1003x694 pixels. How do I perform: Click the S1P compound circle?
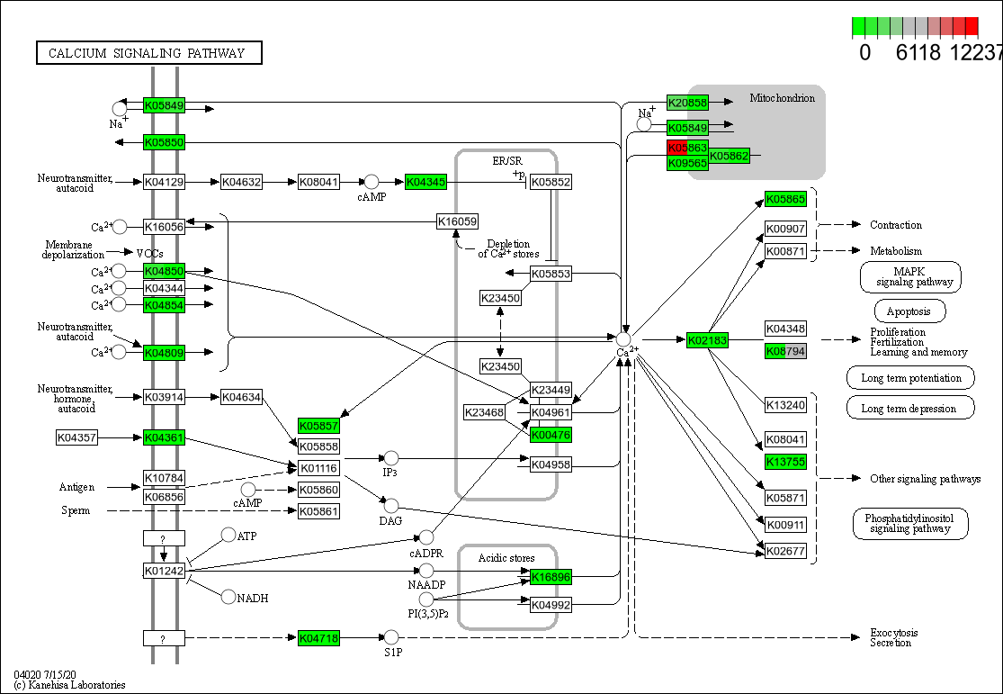tap(390, 637)
